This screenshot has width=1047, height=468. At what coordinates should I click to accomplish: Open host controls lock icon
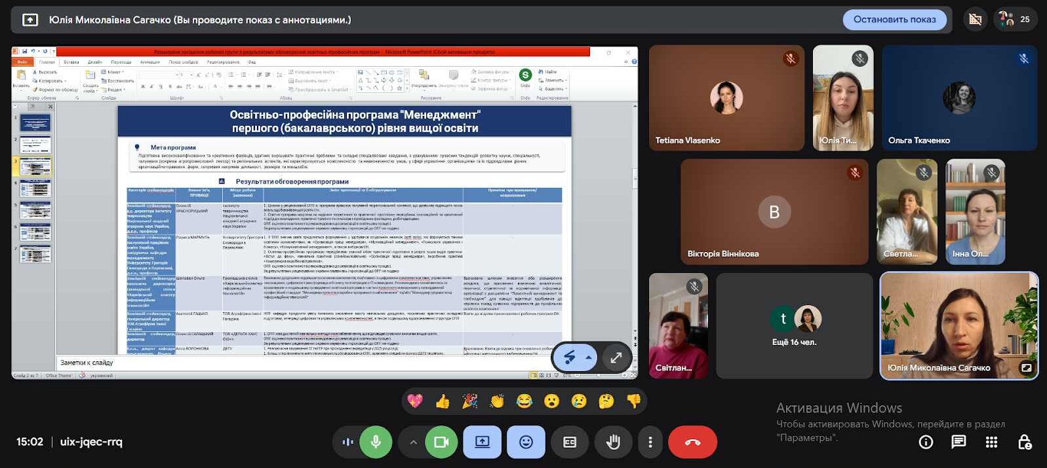pyautogui.click(x=1025, y=442)
